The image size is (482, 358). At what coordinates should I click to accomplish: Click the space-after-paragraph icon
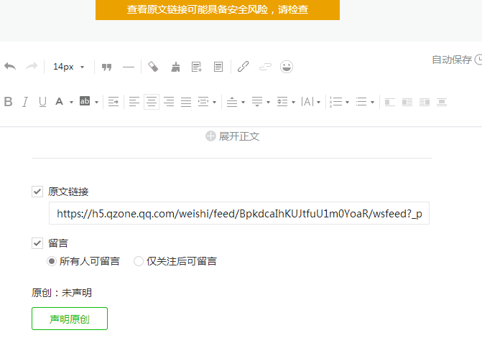257,102
